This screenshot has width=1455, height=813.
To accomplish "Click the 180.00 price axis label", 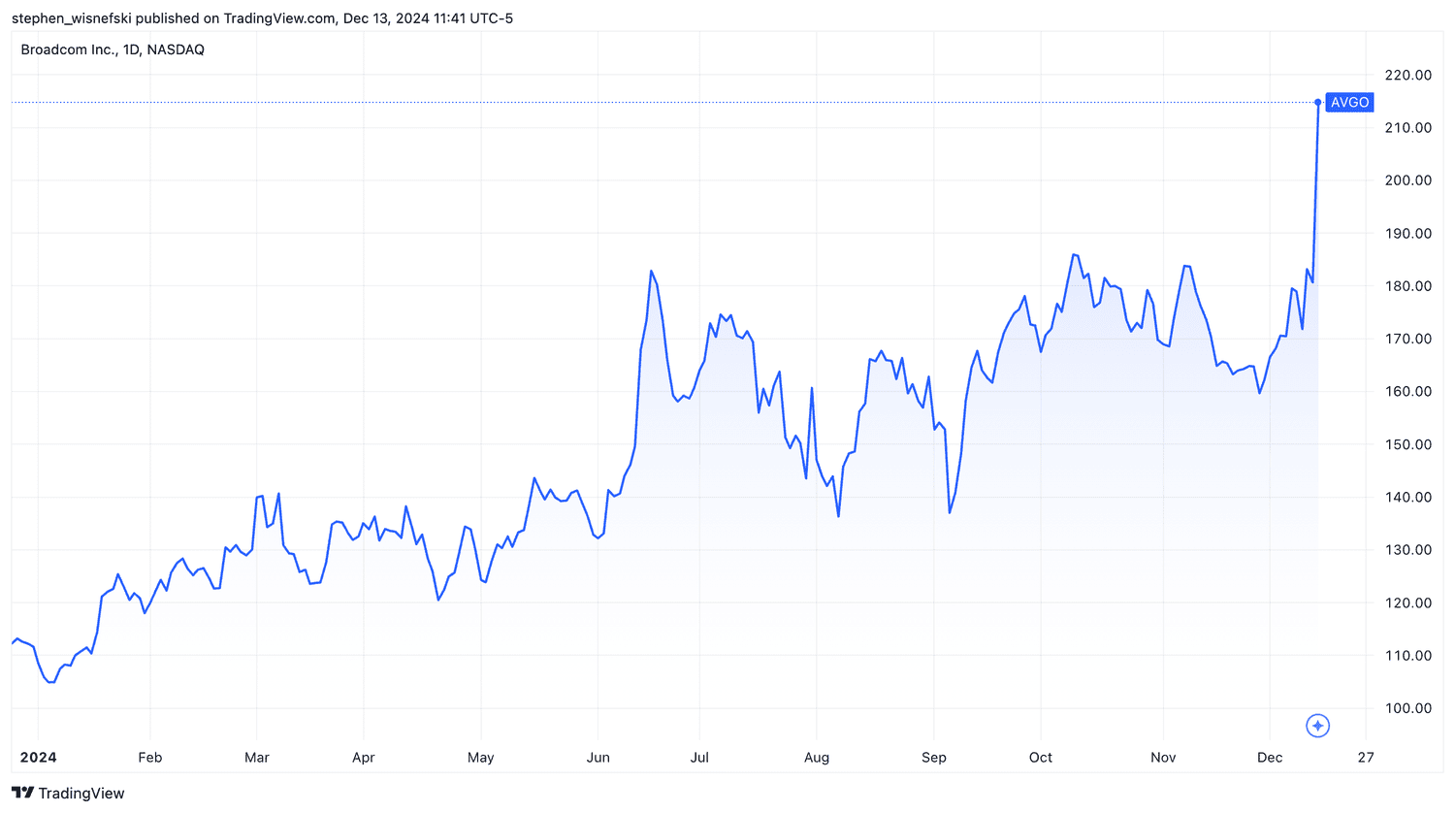I will pyautogui.click(x=1408, y=286).
